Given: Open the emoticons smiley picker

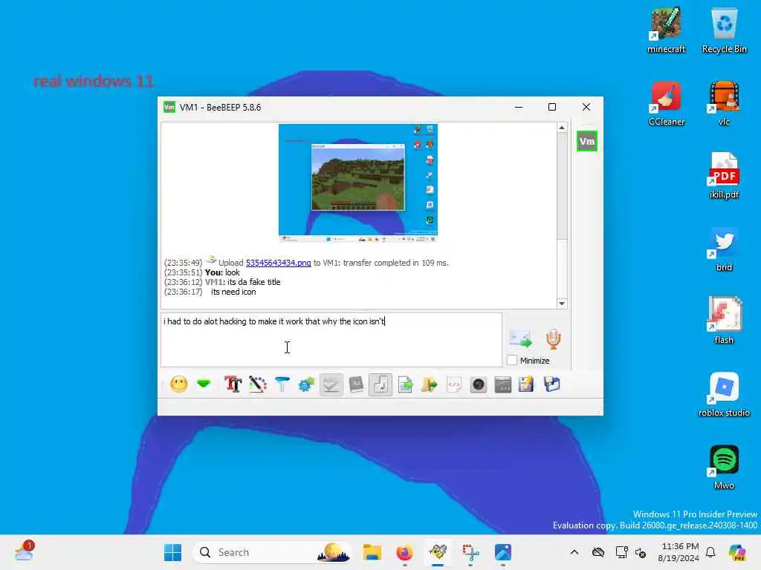Looking at the screenshot, I should (178, 385).
